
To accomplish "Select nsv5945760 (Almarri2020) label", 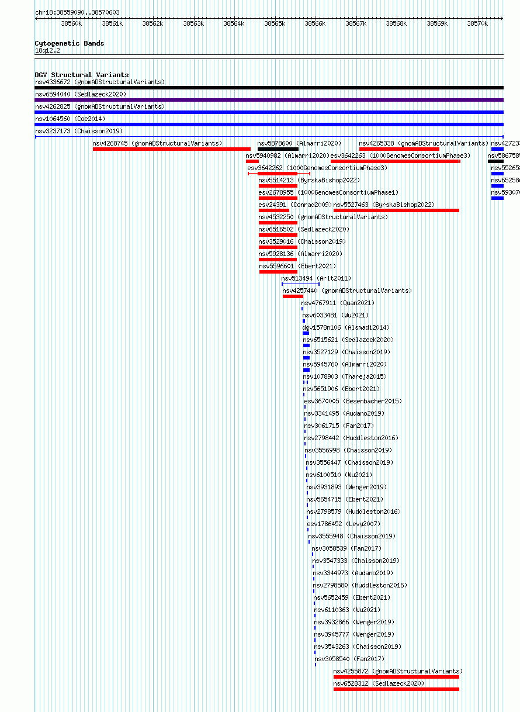I will pyautogui.click(x=345, y=364).
